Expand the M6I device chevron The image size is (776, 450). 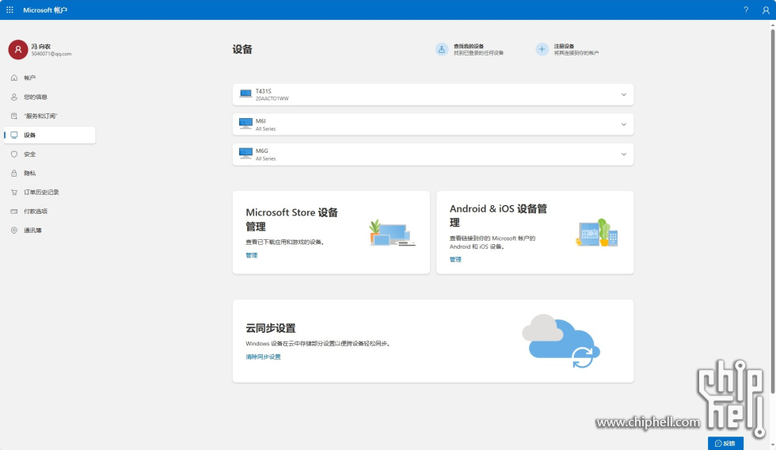624,124
